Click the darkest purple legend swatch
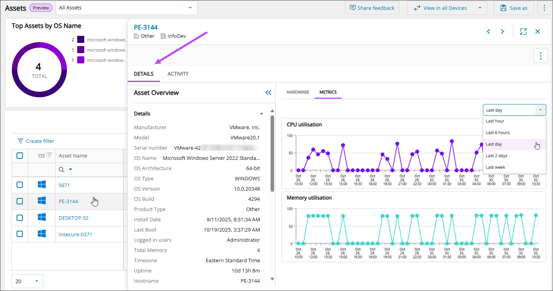Image resolution: width=553 pixels, height=291 pixels. tap(81, 40)
